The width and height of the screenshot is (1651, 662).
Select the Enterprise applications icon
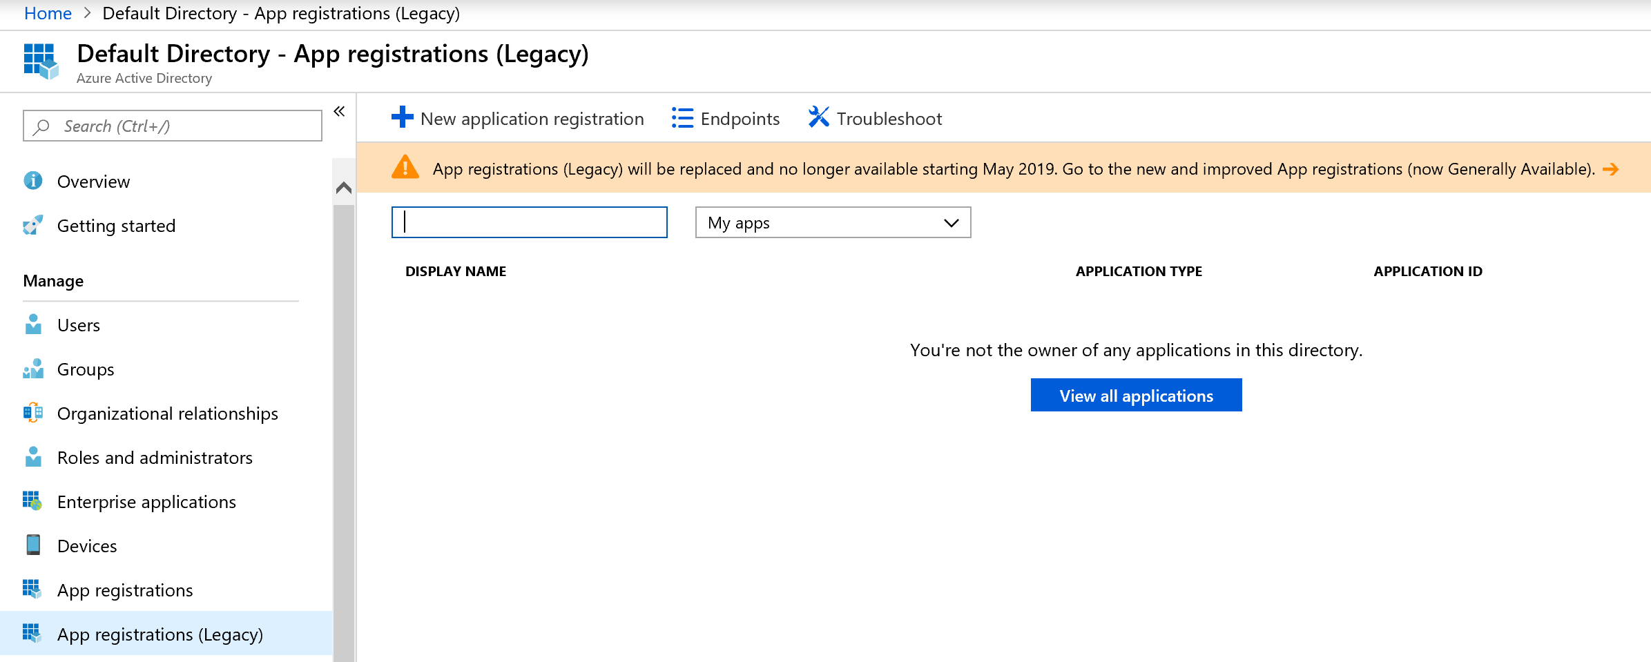[32, 501]
